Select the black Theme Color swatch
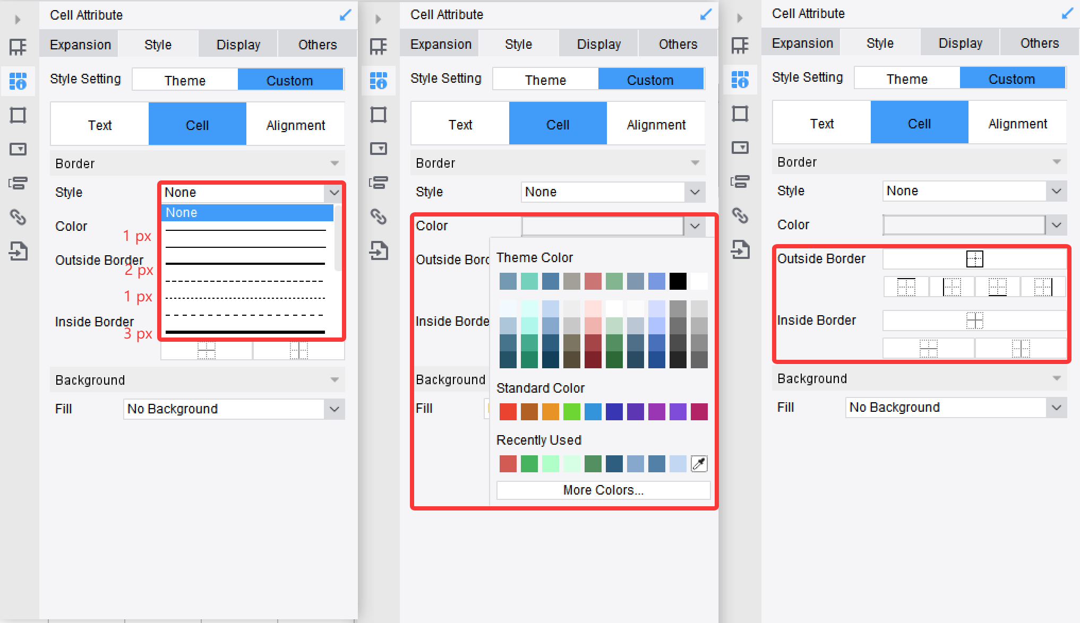This screenshot has height=623, width=1080. 678,281
